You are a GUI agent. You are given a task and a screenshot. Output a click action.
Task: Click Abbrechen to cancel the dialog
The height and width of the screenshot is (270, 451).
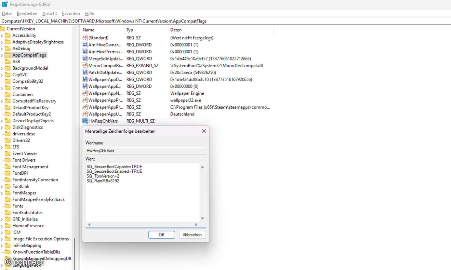[192, 235]
